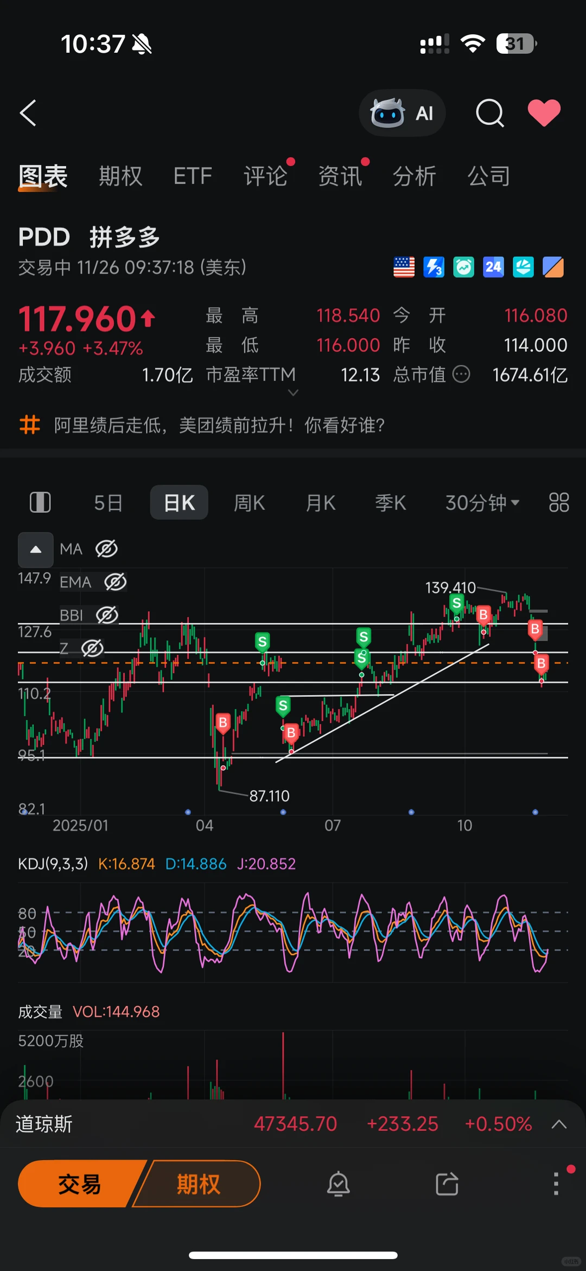Go back with the left arrow
The image size is (586, 1271).
(28, 113)
